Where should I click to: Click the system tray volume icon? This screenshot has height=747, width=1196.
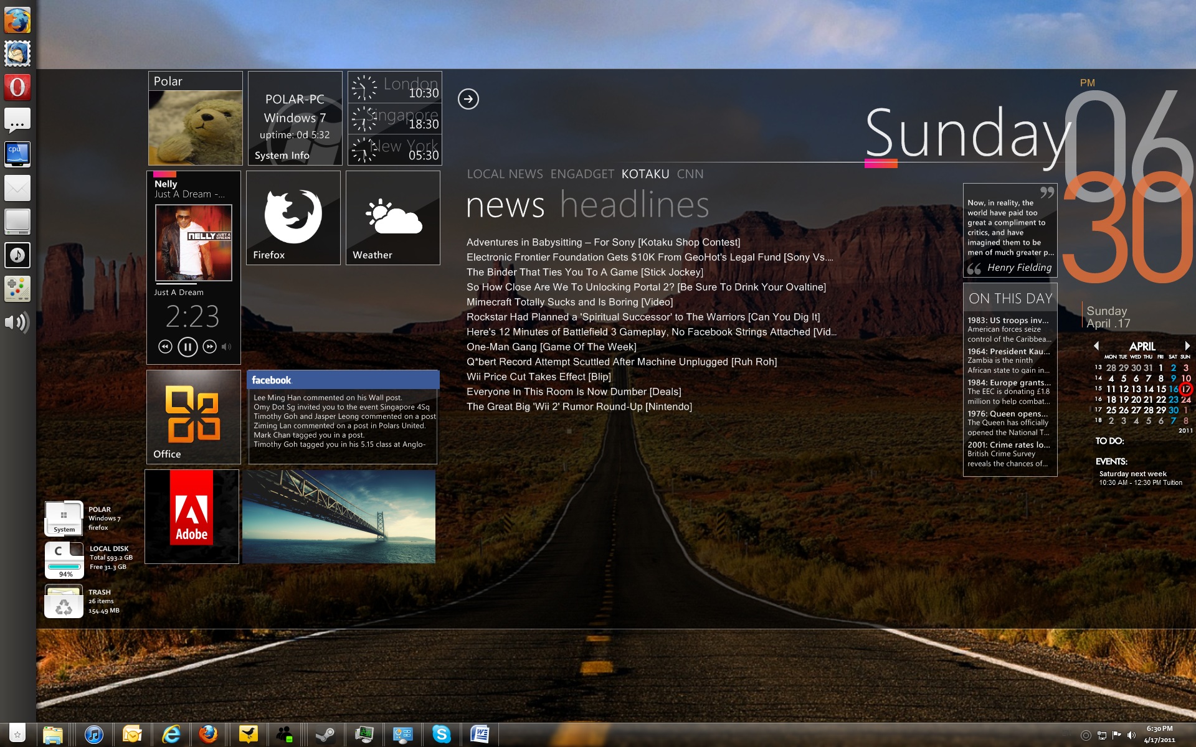coord(1131,735)
